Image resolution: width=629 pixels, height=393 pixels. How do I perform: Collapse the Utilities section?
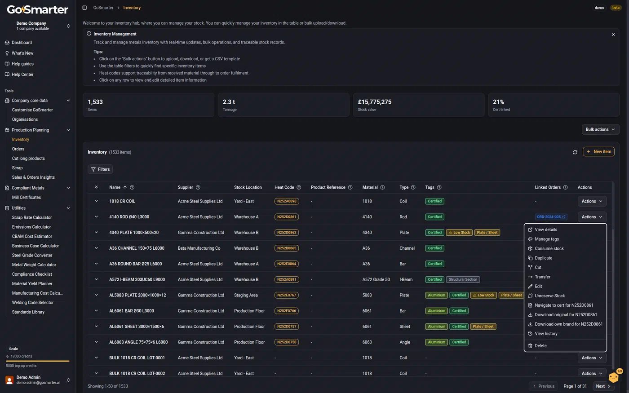click(68, 208)
